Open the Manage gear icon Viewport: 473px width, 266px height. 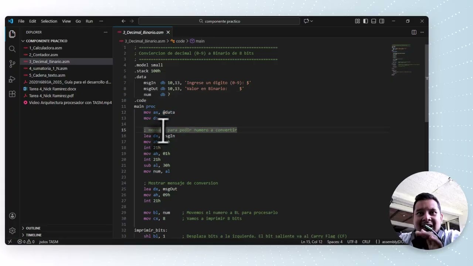[x=12, y=231]
